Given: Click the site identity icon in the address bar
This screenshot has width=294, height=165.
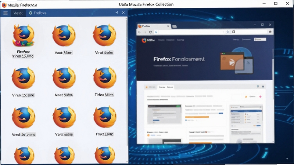Looking at the screenshot, I should tap(156, 32).
